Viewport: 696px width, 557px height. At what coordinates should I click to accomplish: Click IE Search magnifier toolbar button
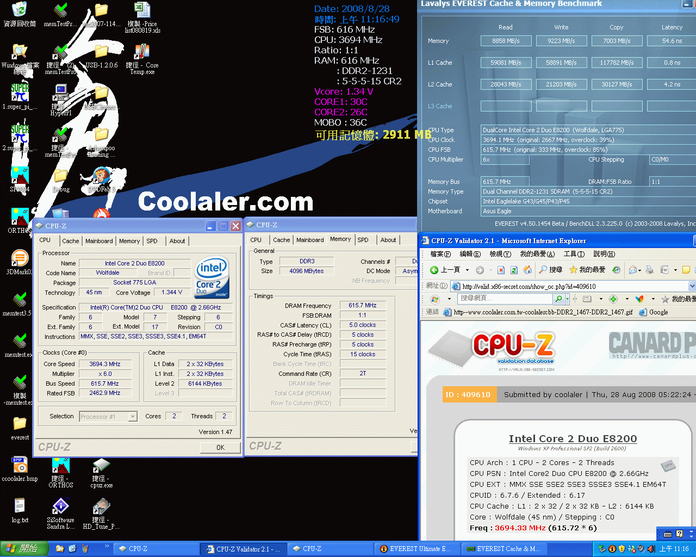pyautogui.click(x=551, y=270)
